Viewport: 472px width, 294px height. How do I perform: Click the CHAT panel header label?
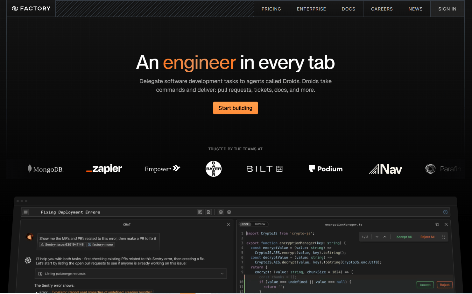(x=127, y=225)
